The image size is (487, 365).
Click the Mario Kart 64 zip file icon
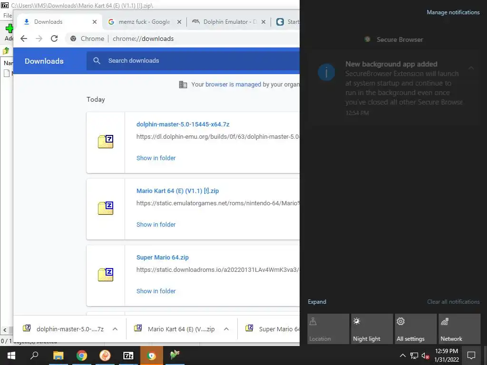(106, 208)
